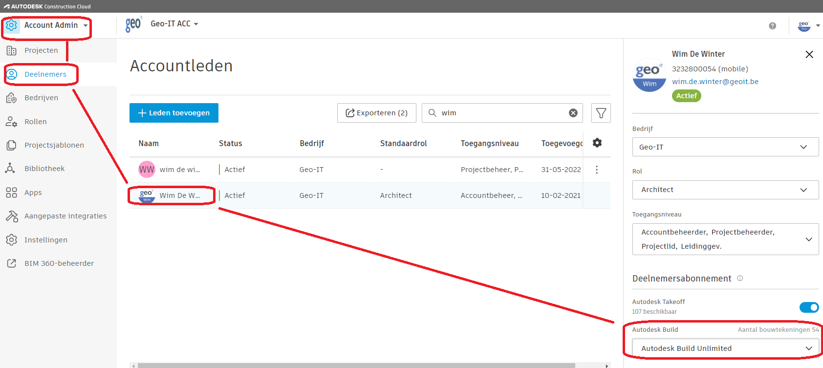Screen dimensions: 823x368
Task: Open Bibliotheek in the sidebar
Action: (x=44, y=169)
